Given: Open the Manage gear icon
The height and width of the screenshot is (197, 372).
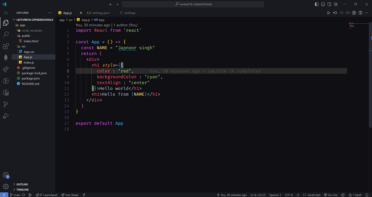Looking at the screenshot, I should 6,186.
